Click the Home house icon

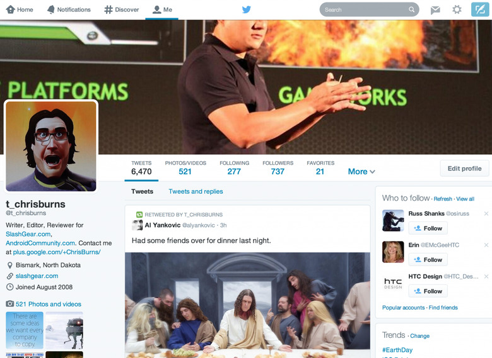click(x=11, y=9)
